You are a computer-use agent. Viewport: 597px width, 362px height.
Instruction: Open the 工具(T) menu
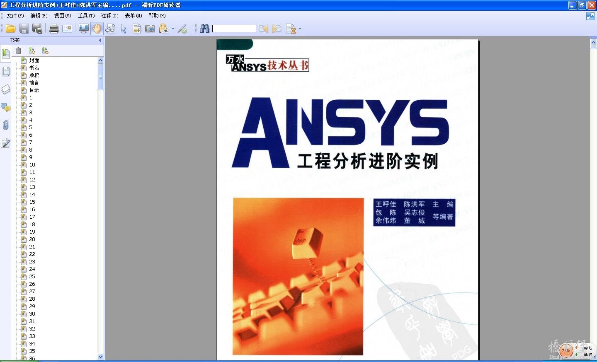86,16
